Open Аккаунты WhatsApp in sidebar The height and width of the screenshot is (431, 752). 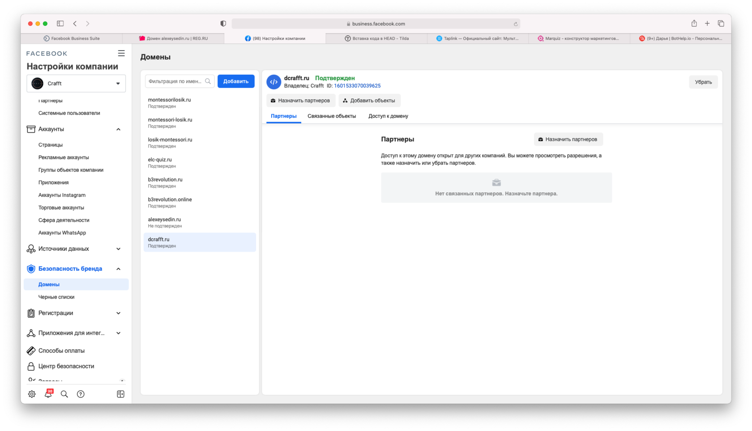tap(62, 232)
